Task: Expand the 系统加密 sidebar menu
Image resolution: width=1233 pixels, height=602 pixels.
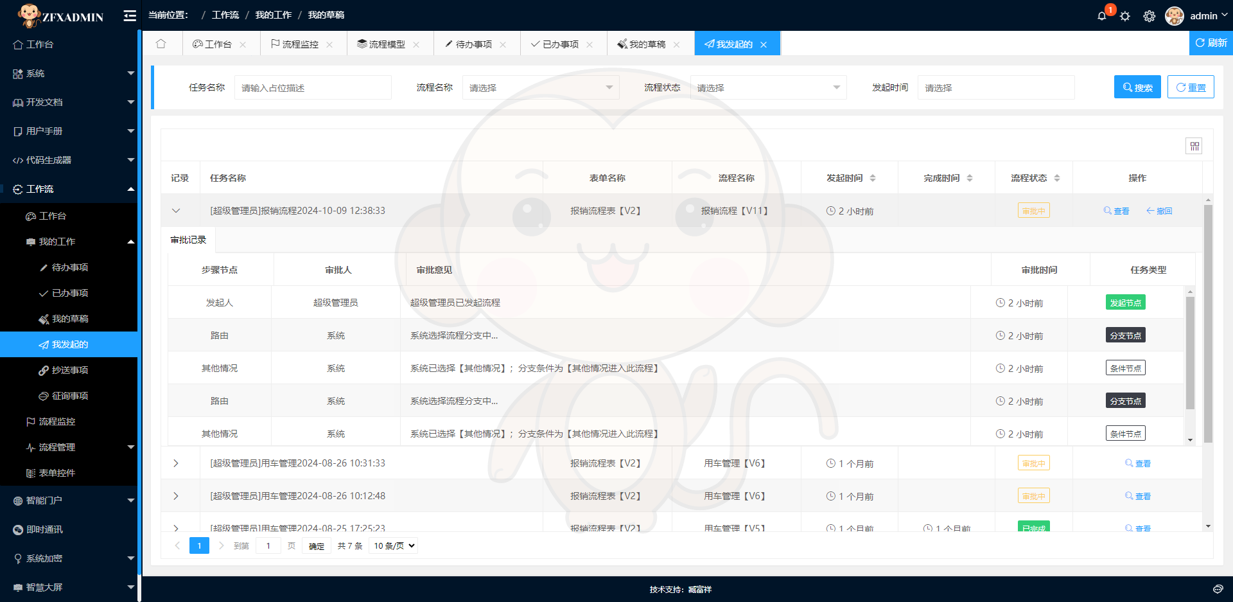Action: pos(69,558)
